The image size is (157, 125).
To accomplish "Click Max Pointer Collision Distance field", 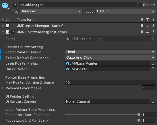I will click(x=110, y=82).
